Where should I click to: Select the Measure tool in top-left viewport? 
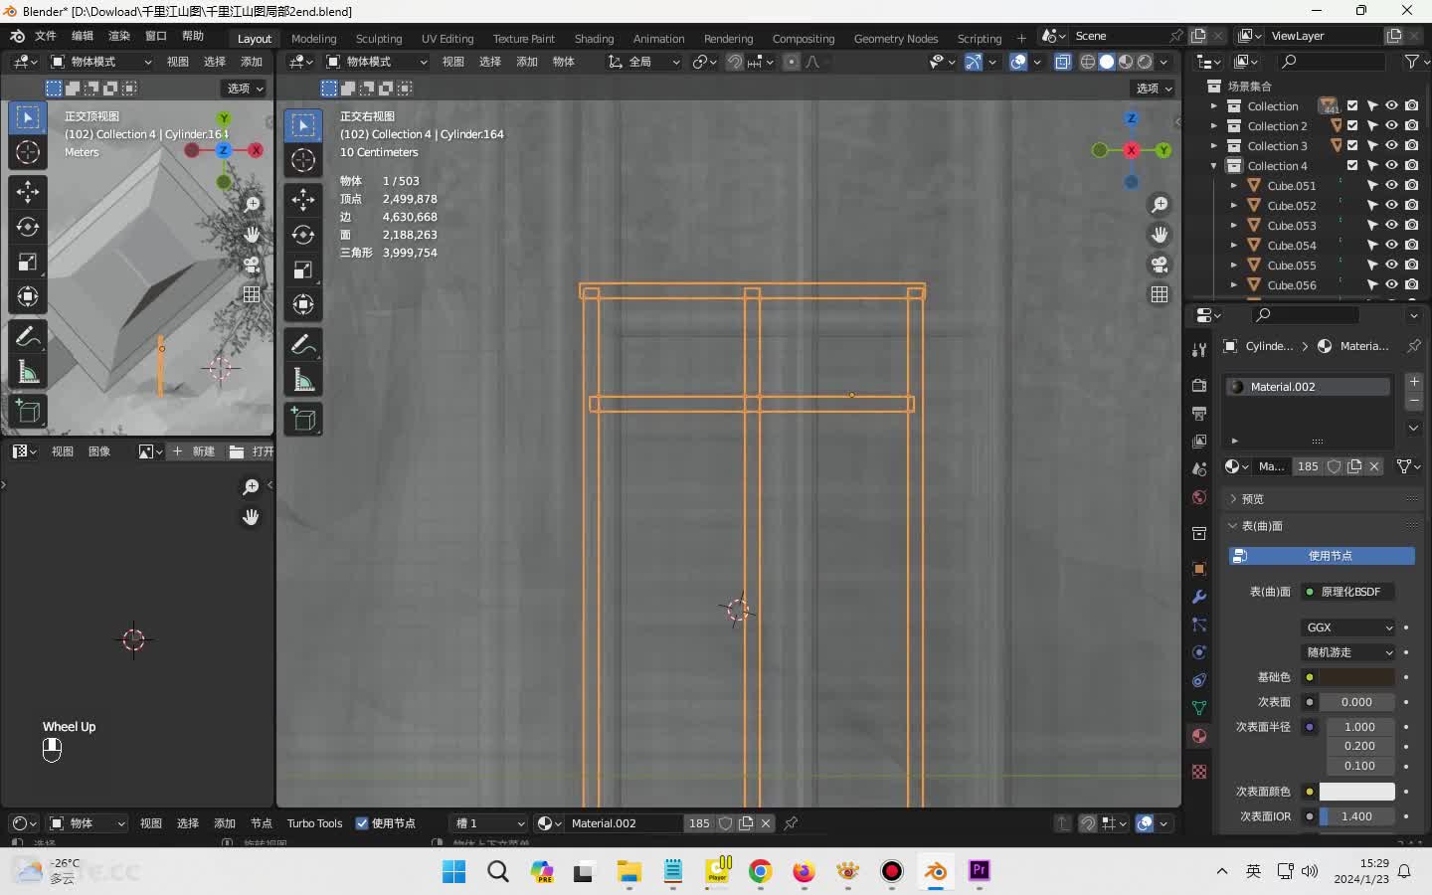28,373
